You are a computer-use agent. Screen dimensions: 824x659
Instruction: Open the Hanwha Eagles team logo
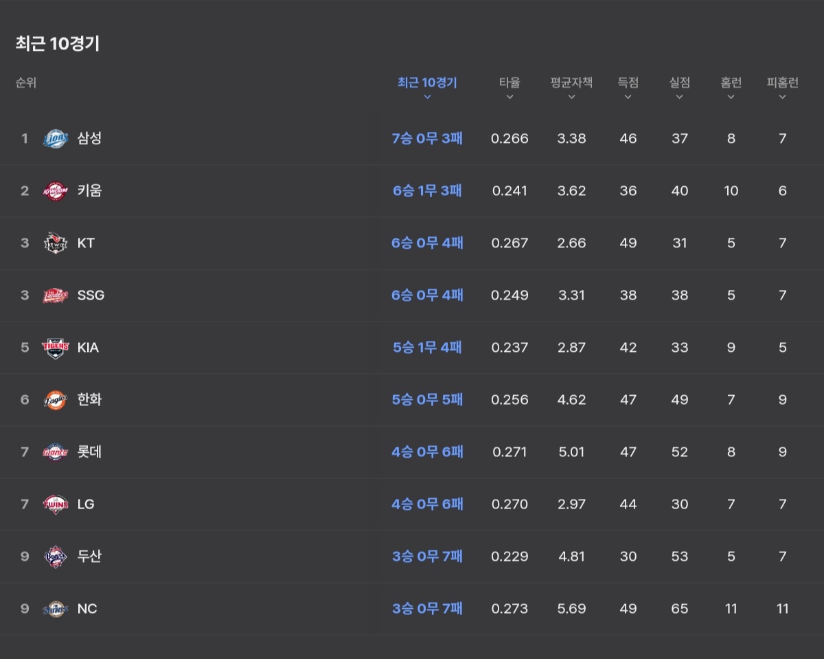click(x=56, y=400)
